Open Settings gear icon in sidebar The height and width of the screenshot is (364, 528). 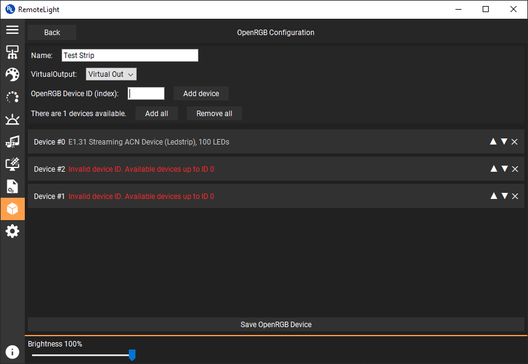click(x=13, y=232)
